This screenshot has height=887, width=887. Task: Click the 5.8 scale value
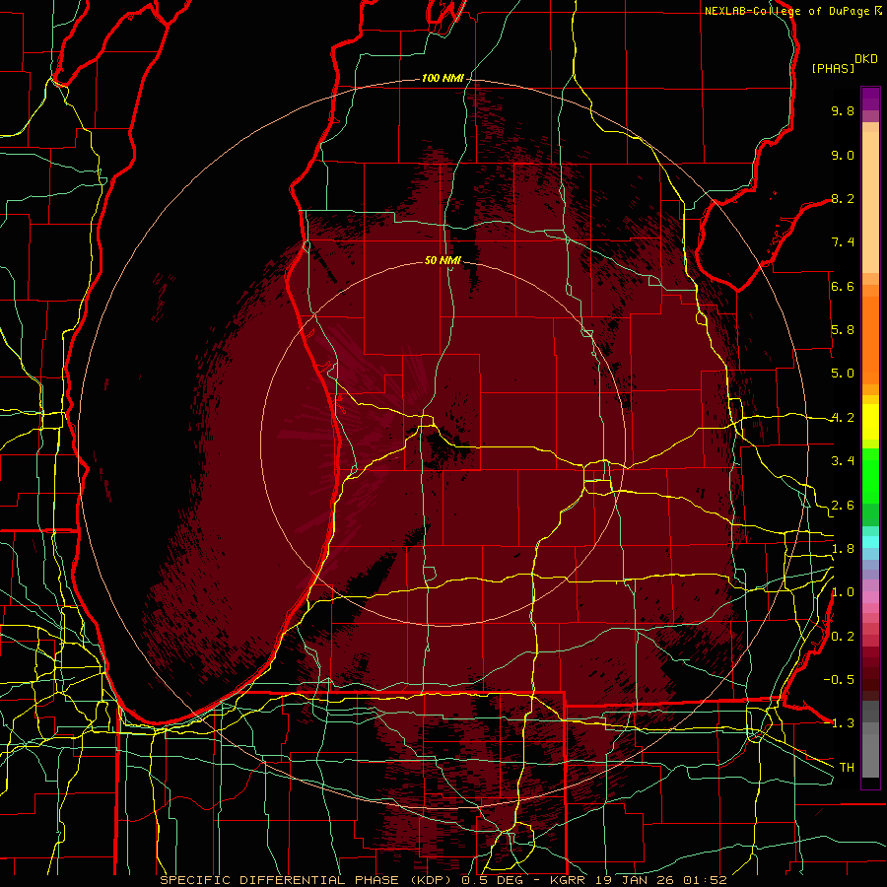(x=843, y=330)
